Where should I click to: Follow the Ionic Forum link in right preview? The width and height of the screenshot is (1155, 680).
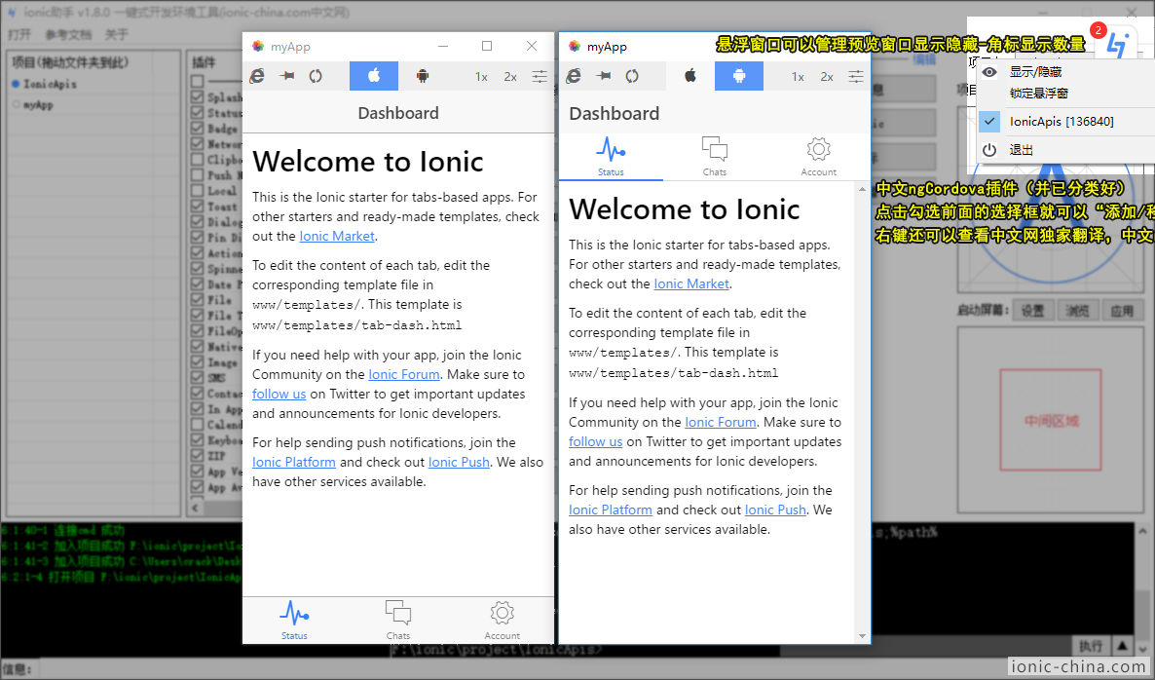tap(721, 422)
